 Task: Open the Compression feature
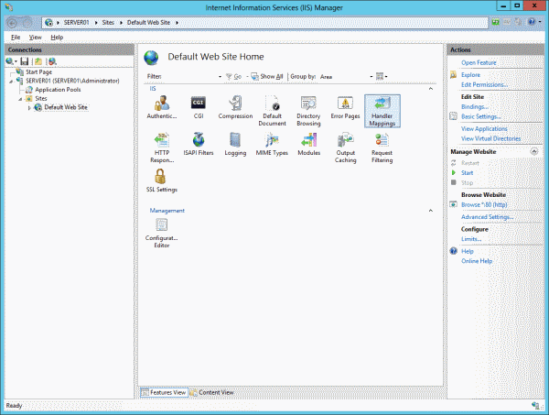[x=235, y=107]
